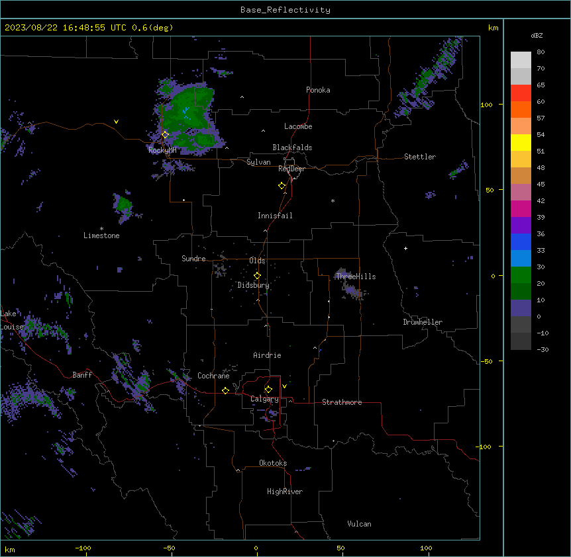This screenshot has width=571, height=557.
Task: Click the Strathmore label
Action: [342, 402]
